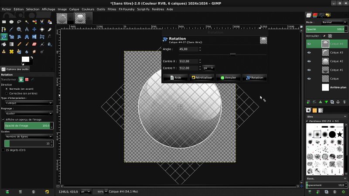The width and height of the screenshot is (349, 196).
Task: Open status bar px unit dropdown
Action: tap(86, 192)
